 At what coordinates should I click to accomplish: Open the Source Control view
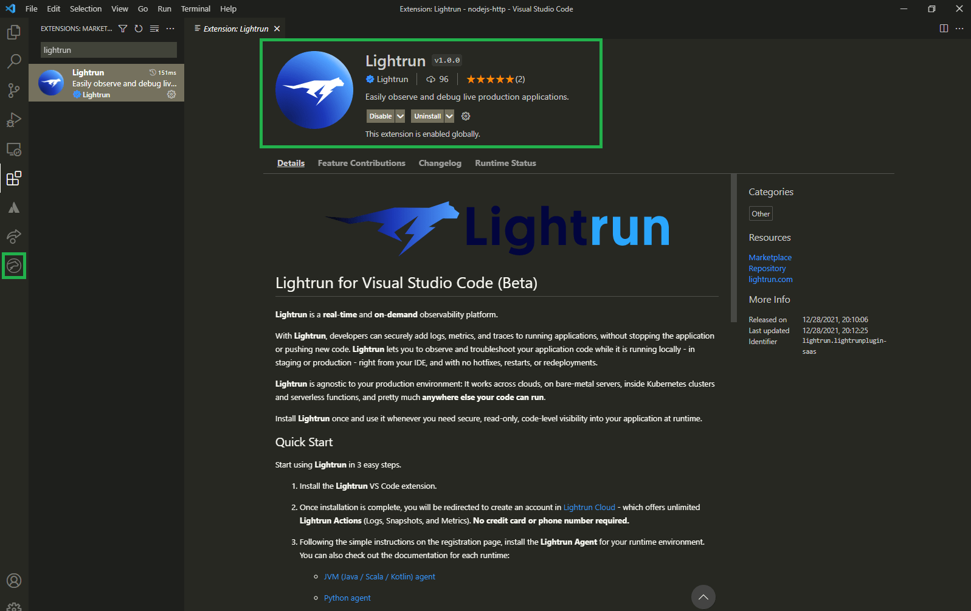pyautogui.click(x=13, y=91)
